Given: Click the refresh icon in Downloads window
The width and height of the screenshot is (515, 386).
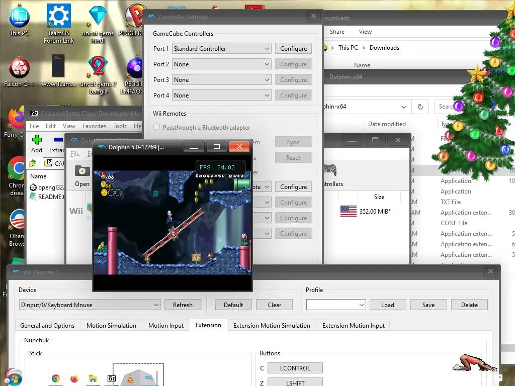Looking at the screenshot, I should (420, 107).
